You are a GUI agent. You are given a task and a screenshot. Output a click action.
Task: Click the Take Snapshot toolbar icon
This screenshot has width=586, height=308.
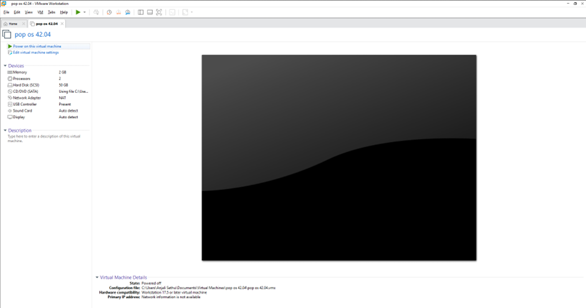pos(109,12)
